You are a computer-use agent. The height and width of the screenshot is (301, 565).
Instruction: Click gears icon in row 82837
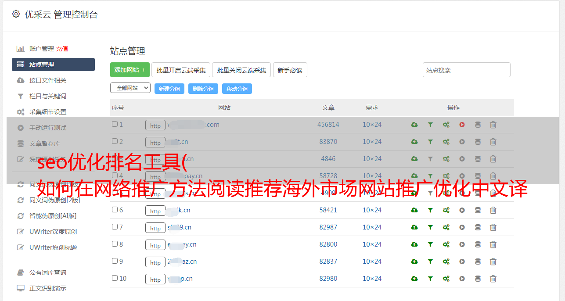pyautogui.click(x=446, y=262)
